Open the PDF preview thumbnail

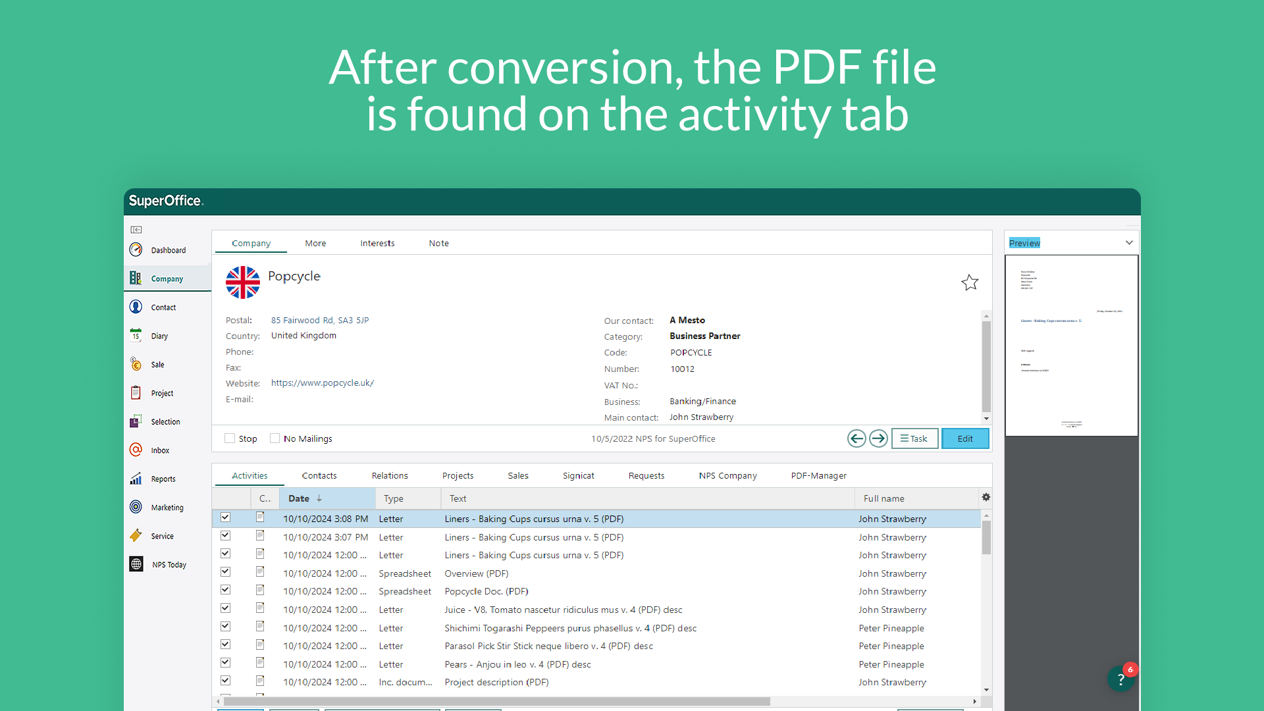tap(1072, 346)
